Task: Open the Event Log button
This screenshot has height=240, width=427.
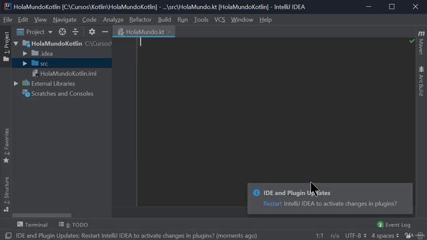Action: [394, 225]
